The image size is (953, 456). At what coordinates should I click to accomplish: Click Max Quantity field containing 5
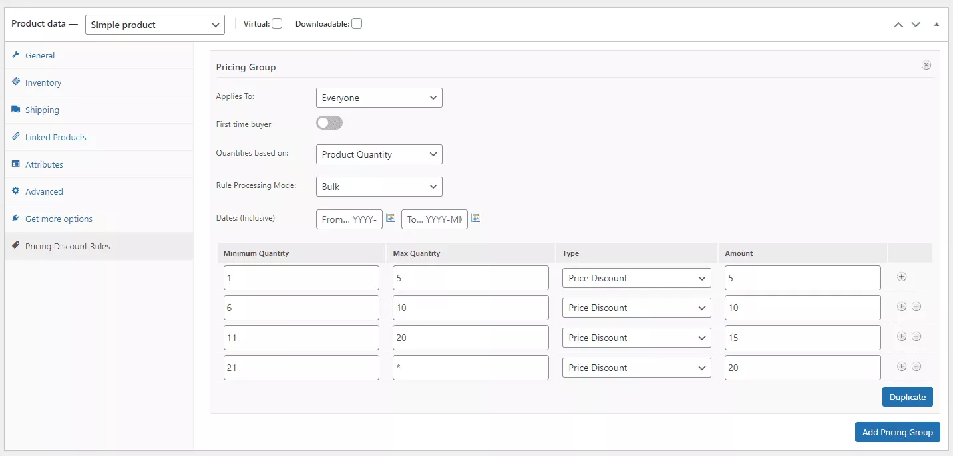(x=471, y=278)
